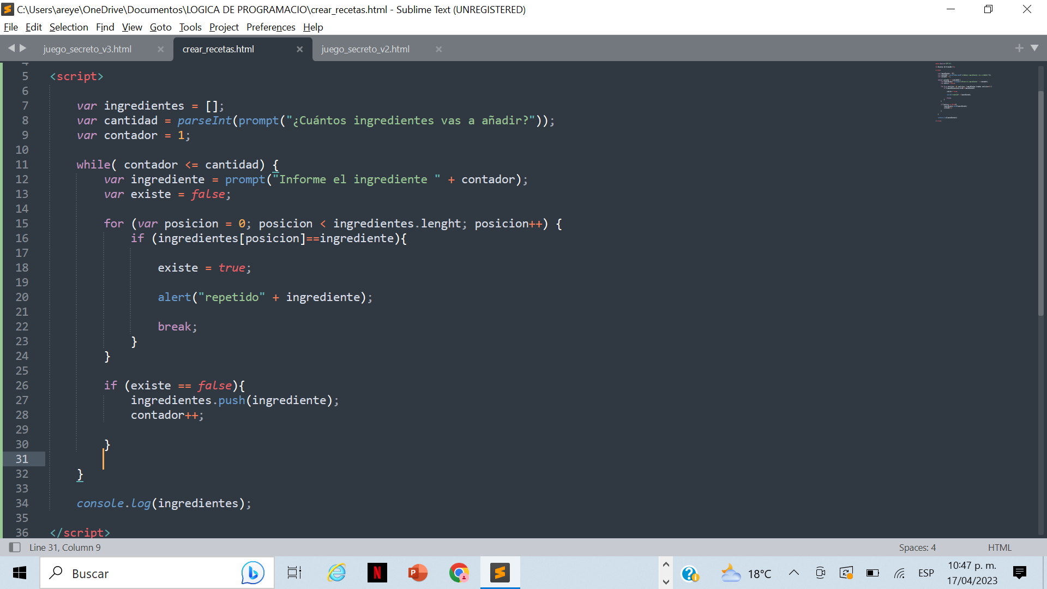Open the File menu

(x=11, y=27)
